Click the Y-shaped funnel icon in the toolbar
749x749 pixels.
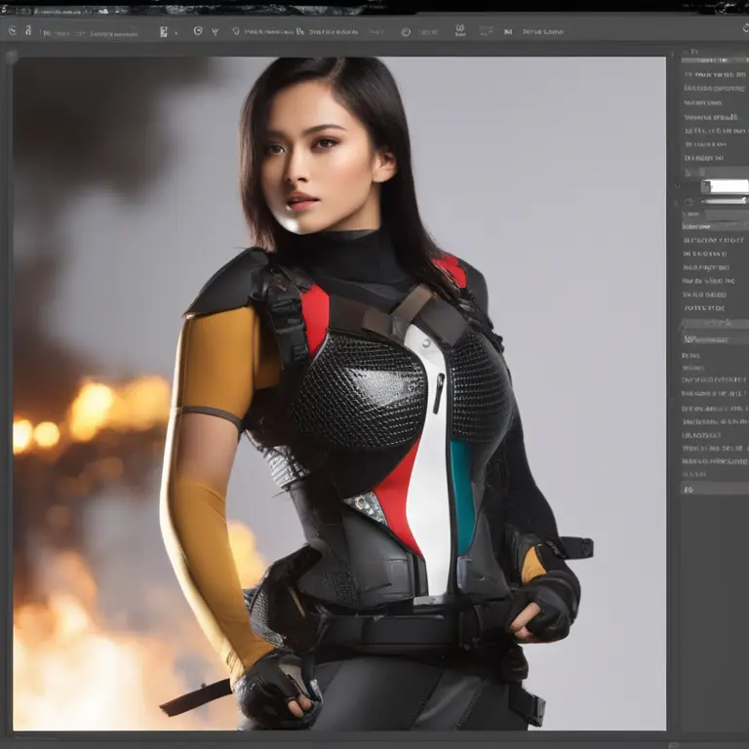coord(216,31)
